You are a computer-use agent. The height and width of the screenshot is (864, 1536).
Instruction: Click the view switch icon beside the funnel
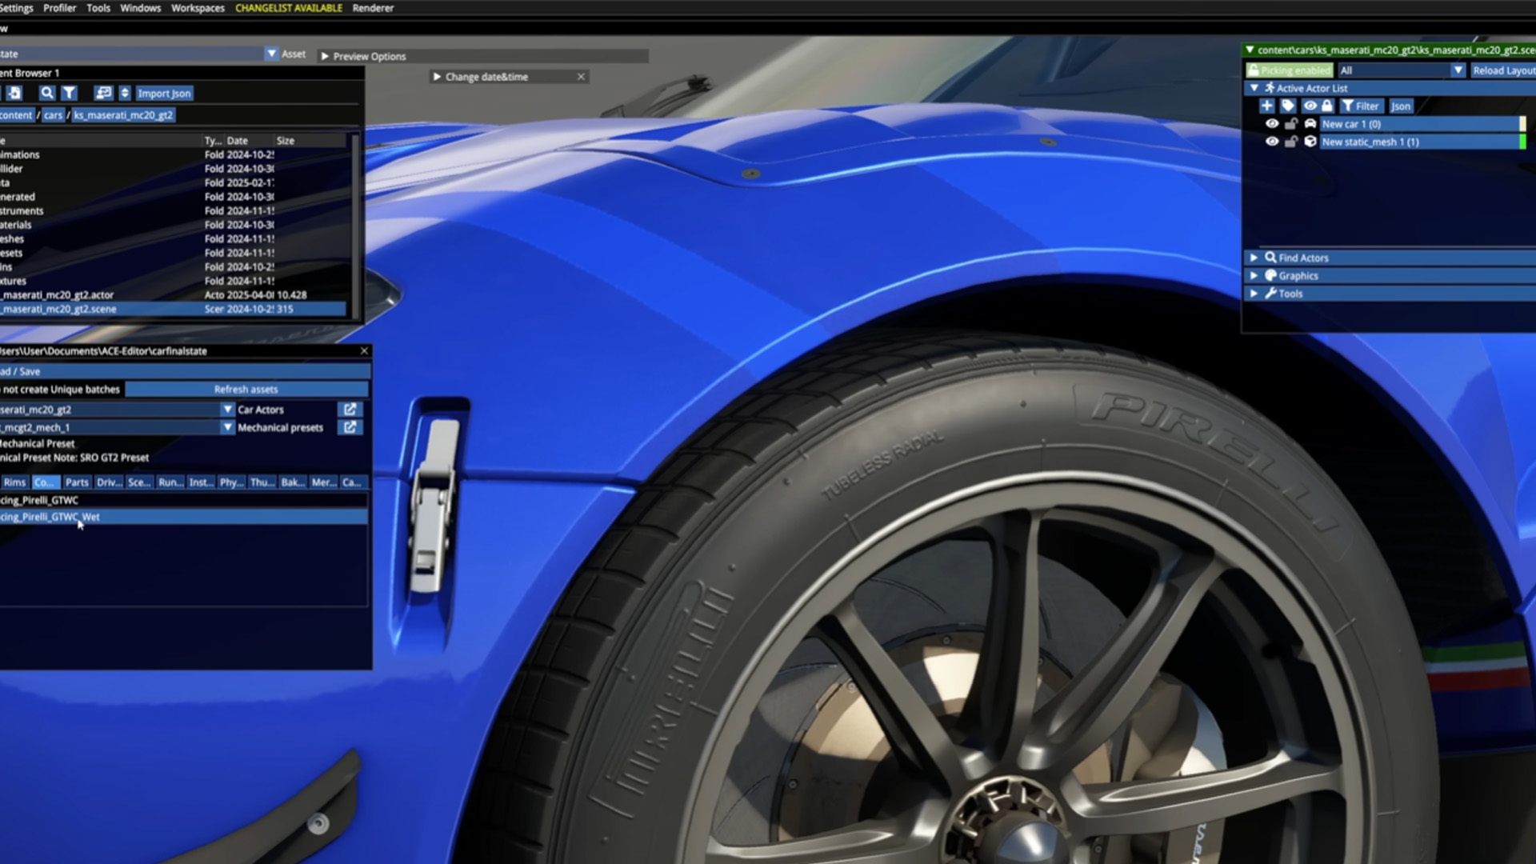(x=103, y=93)
